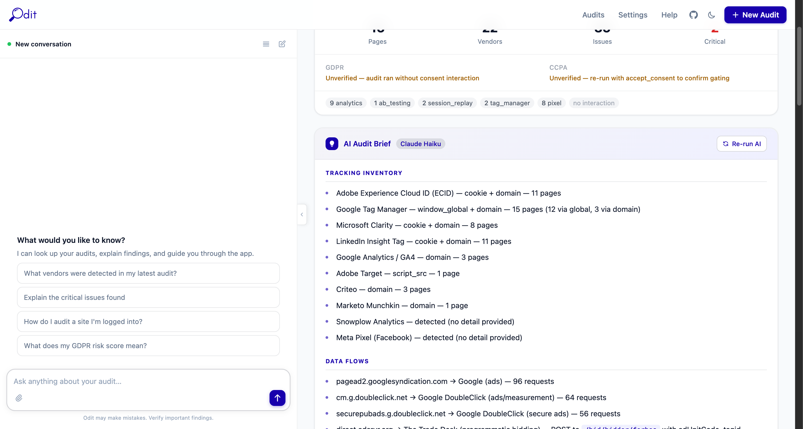
Task: Open the Audits menu item
Action: pyautogui.click(x=593, y=15)
